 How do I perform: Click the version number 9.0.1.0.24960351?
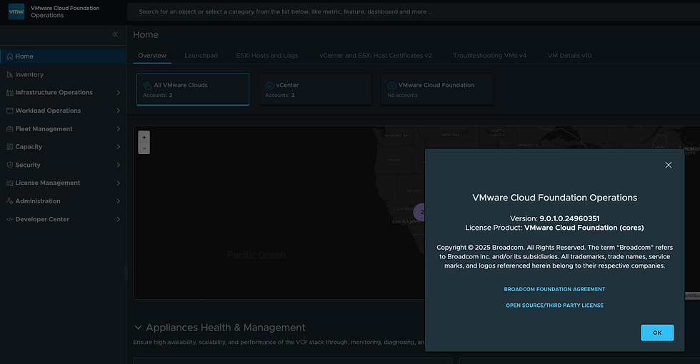pyautogui.click(x=570, y=218)
